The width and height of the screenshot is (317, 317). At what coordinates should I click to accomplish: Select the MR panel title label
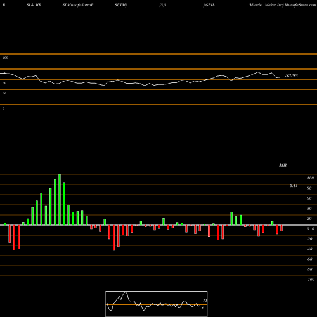283,165
